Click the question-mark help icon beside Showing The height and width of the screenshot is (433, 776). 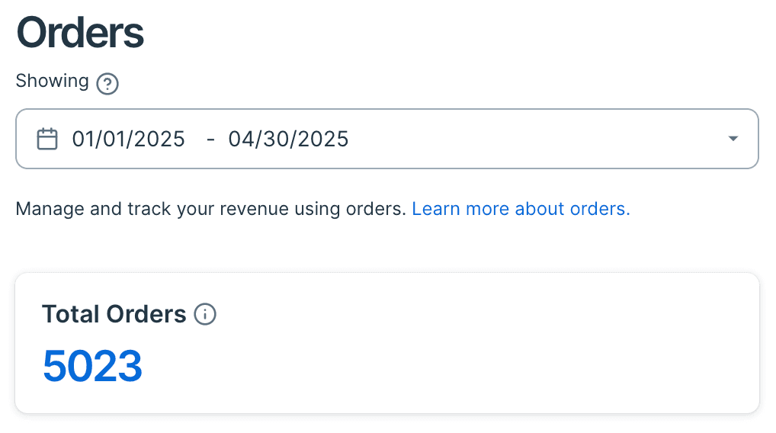(107, 84)
